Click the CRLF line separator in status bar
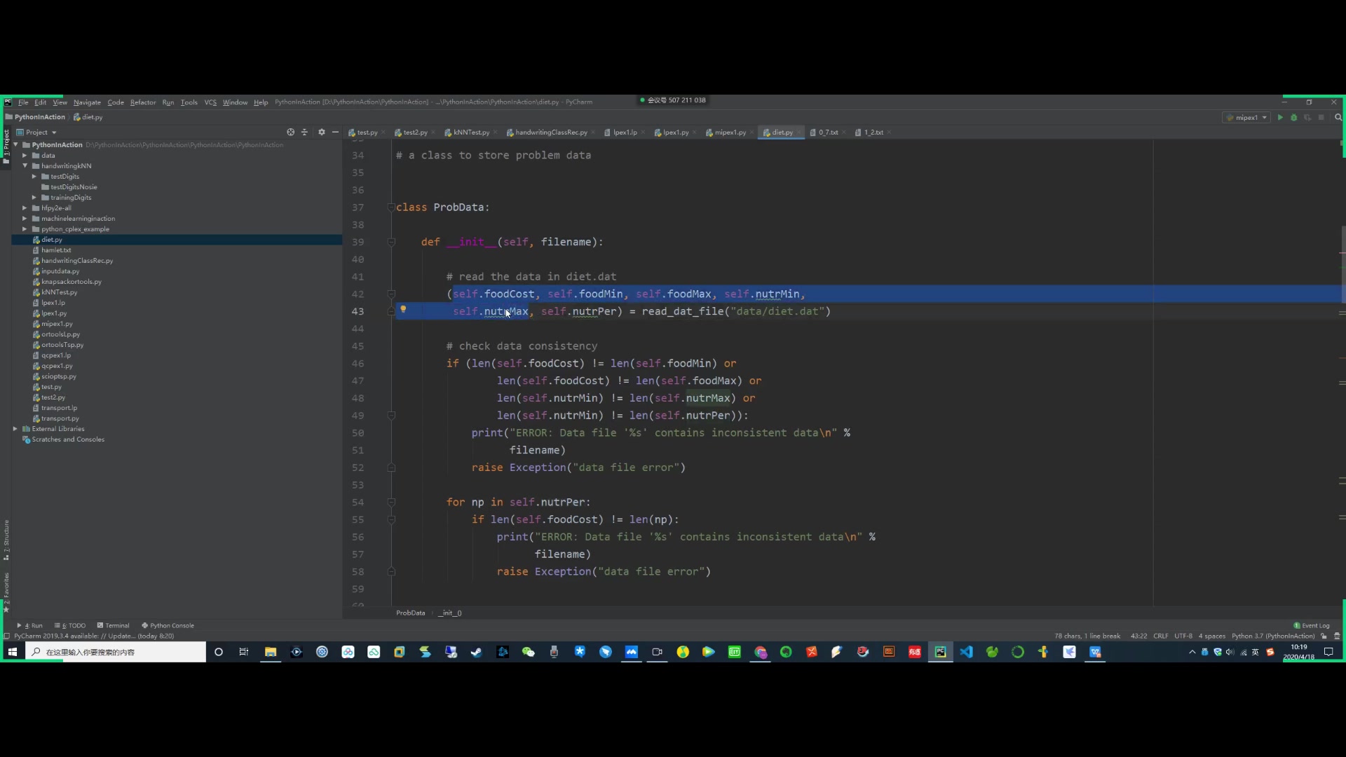Screen dimensions: 1346x757 pos(1161,636)
